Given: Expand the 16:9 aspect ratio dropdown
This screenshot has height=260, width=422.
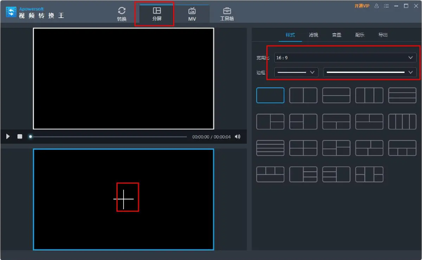Looking at the screenshot, I should [x=345, y=58].
